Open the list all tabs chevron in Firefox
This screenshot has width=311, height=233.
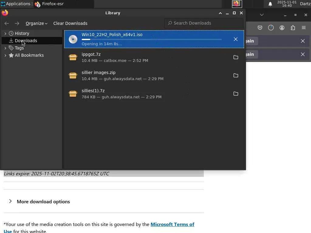262,15
